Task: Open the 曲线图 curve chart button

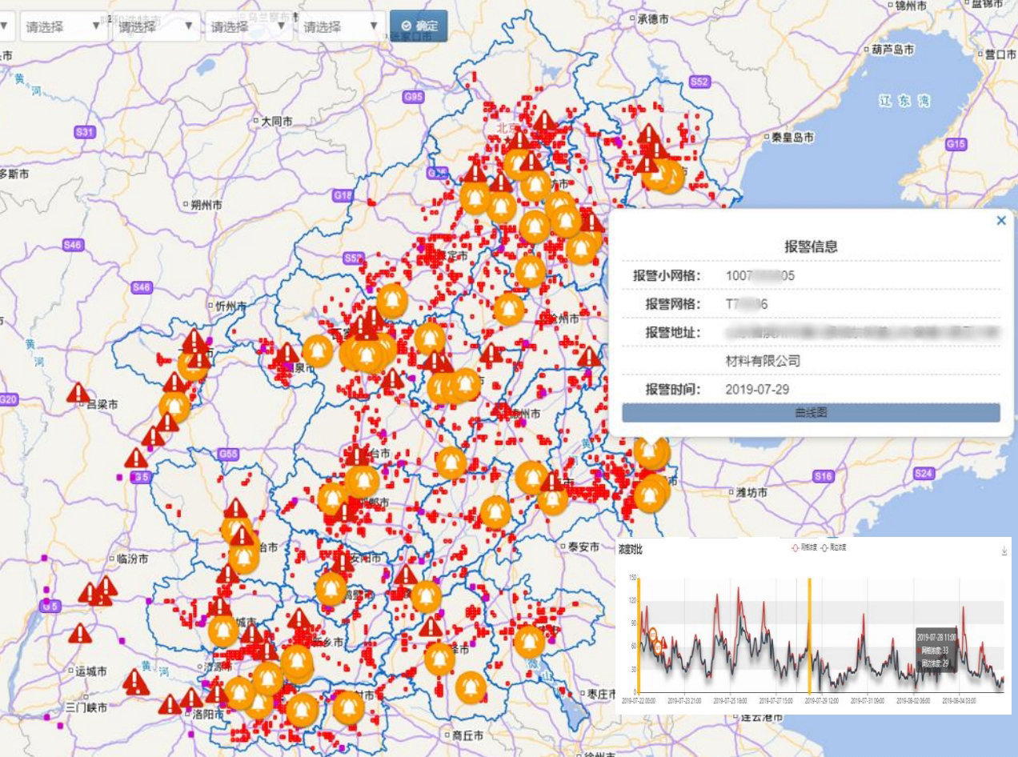Action: (811, 413)
